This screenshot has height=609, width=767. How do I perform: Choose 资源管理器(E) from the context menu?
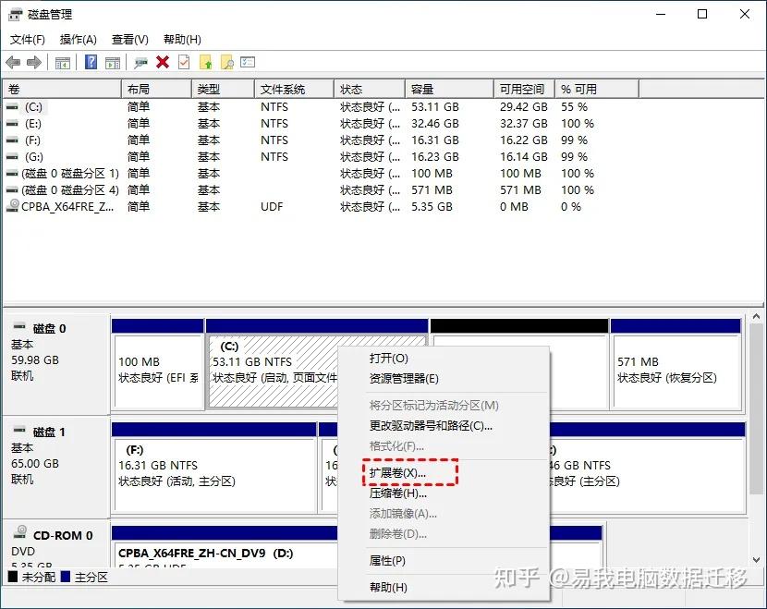444,379
